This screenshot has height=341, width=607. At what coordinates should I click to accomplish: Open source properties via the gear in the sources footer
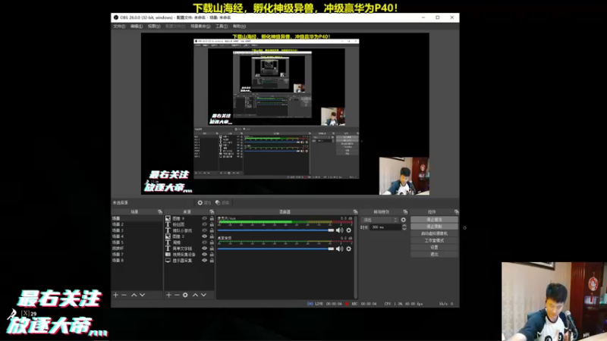(x=185, y=295)
